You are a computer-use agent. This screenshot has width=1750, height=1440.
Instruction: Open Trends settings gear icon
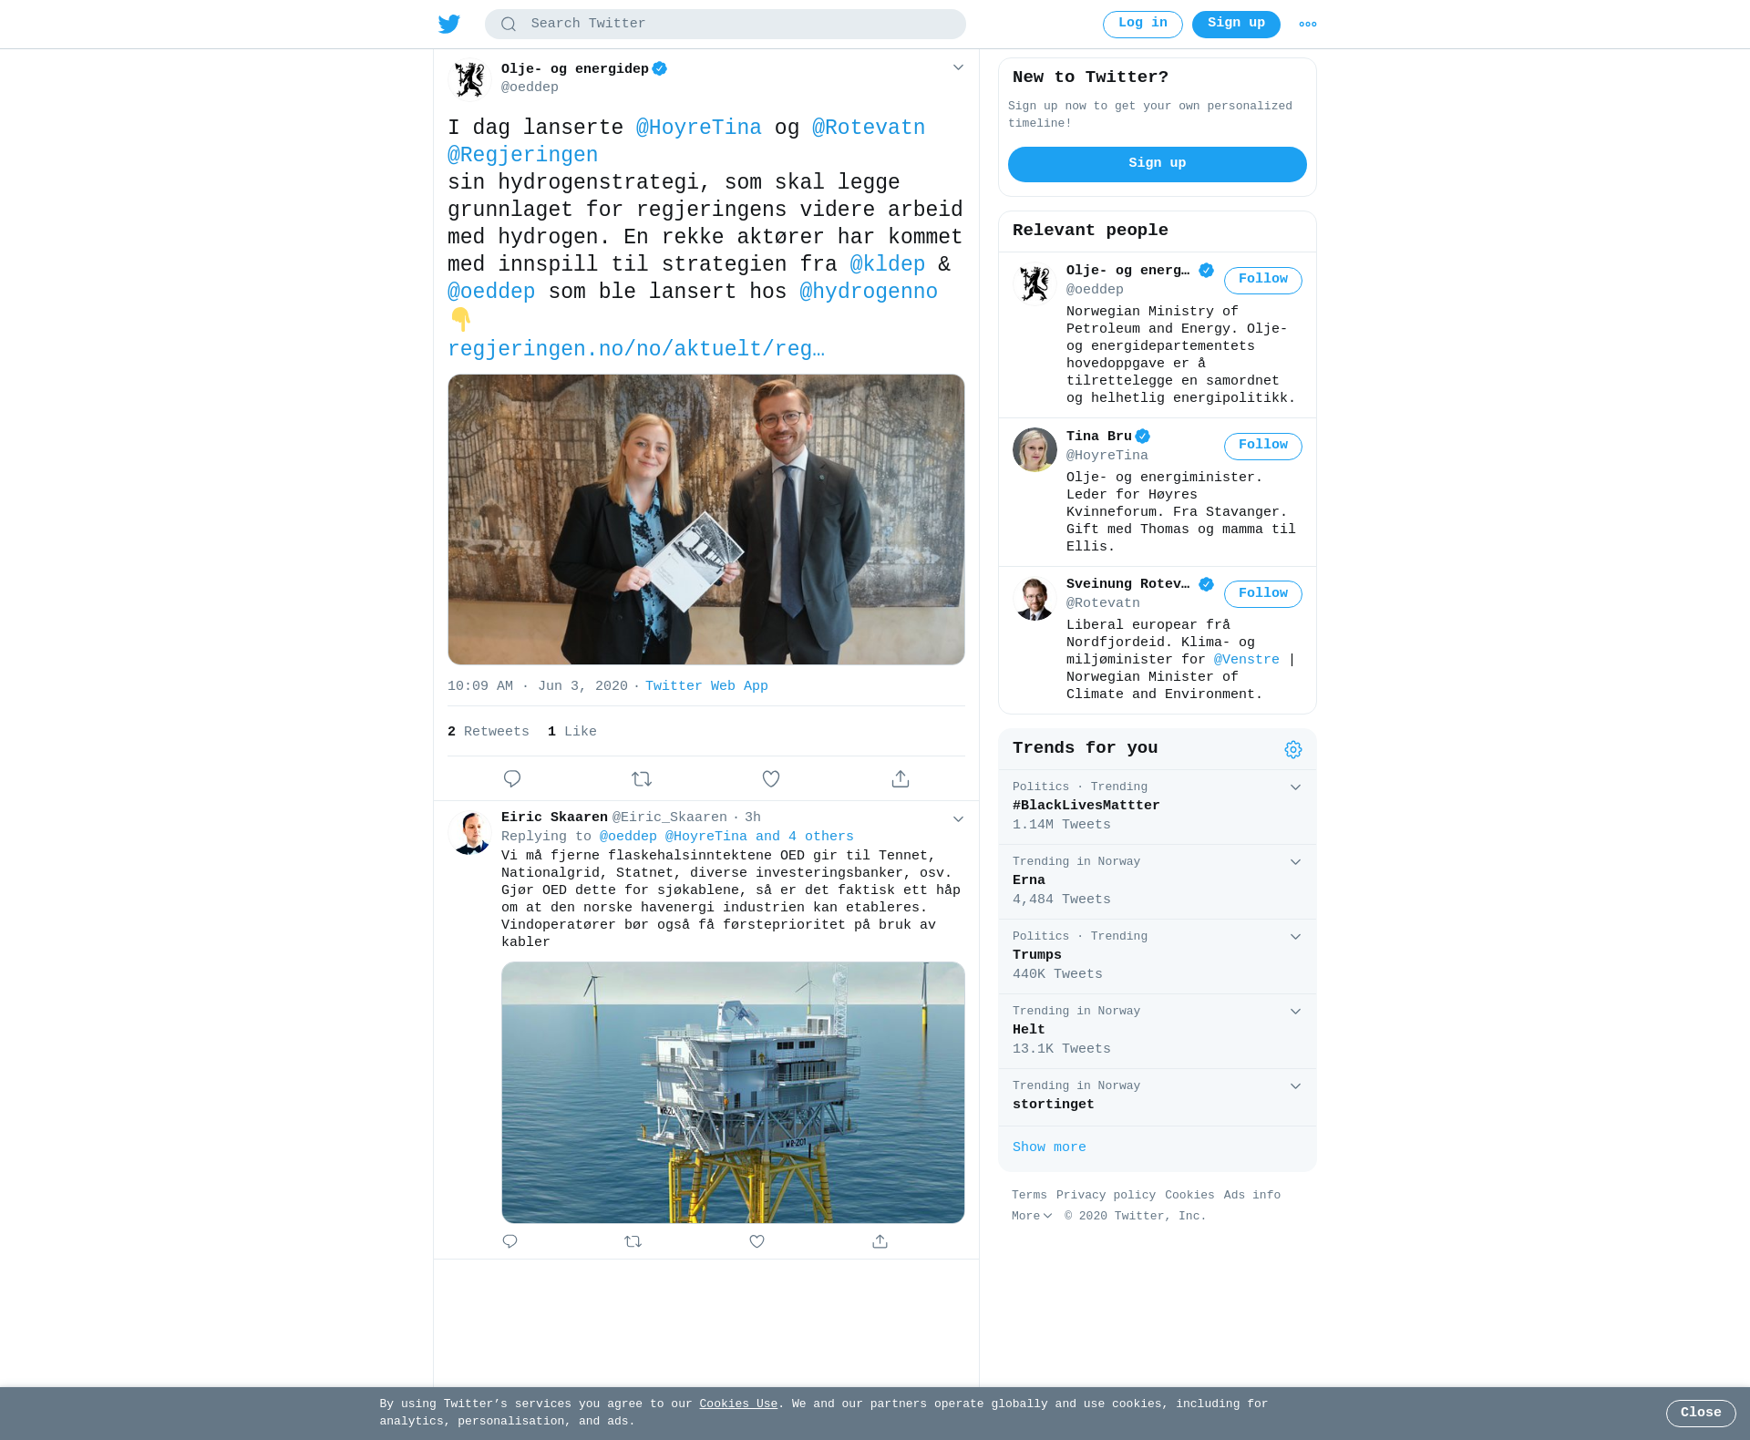[1293, 749]
